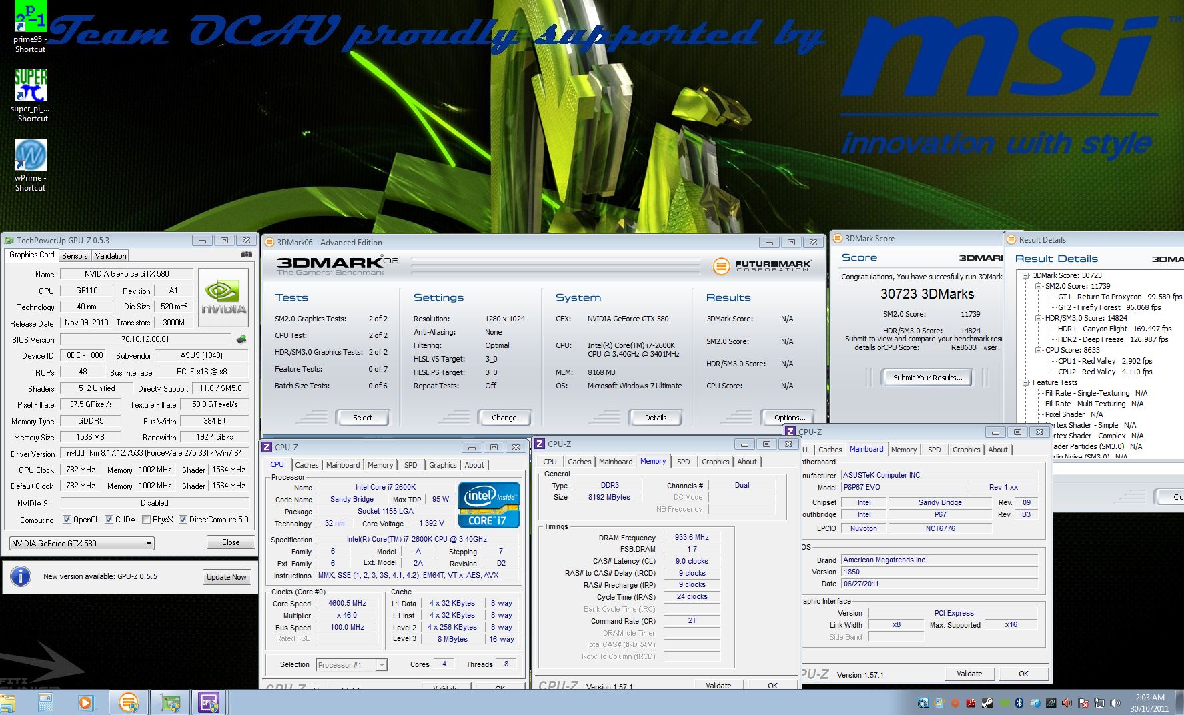Click the Steam tray icon

click(x=987, y=703)
